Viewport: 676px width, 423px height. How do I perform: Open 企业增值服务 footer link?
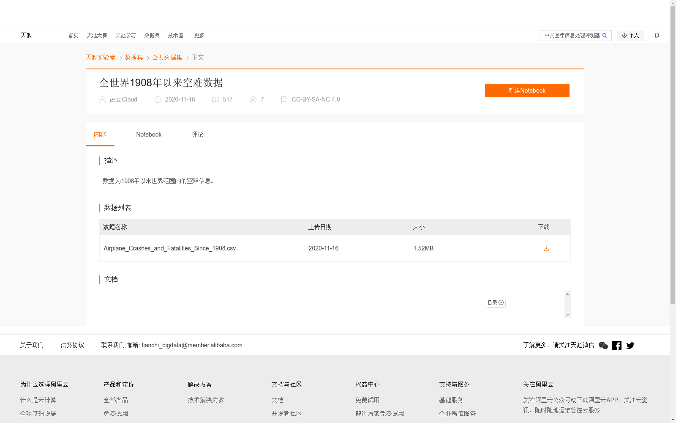pyautogui.click(x=457, y=414)
